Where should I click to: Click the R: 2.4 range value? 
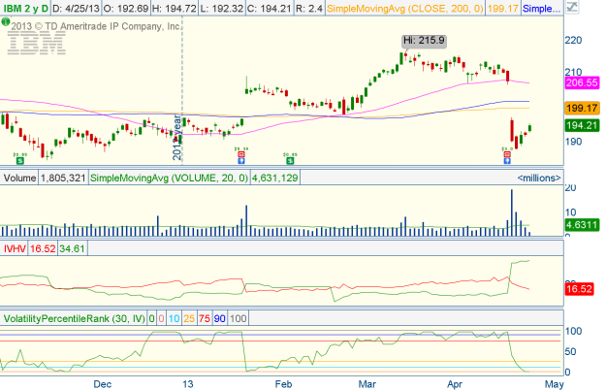click(308, 8)
